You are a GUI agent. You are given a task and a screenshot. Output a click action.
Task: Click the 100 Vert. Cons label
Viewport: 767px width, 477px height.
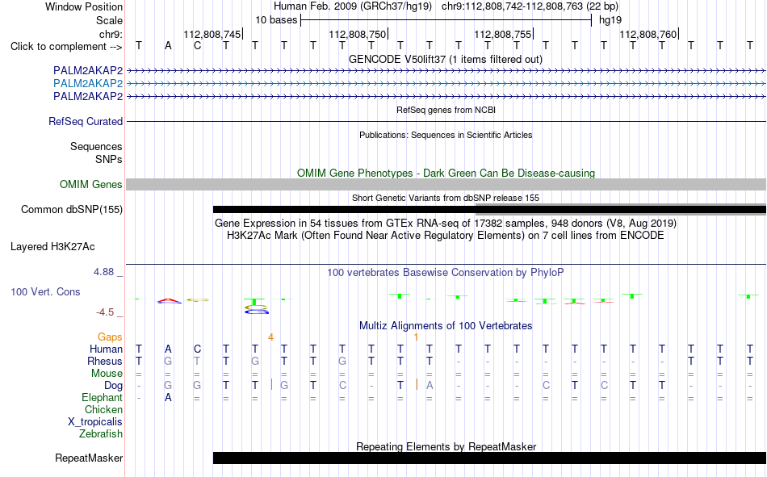pyautogui.click(x=45, y=291)
